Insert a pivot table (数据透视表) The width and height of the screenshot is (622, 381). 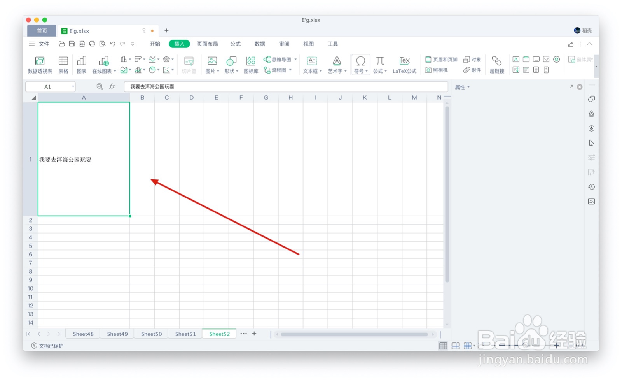tap(40, 65)
